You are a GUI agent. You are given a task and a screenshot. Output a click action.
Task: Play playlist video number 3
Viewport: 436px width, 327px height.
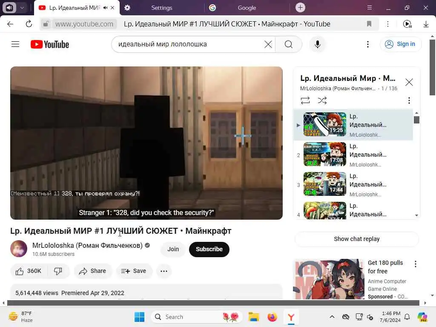(x=353, y=184)
